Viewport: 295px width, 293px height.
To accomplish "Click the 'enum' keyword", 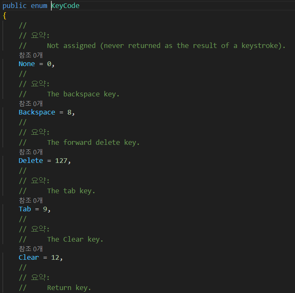I will point(39,6).
